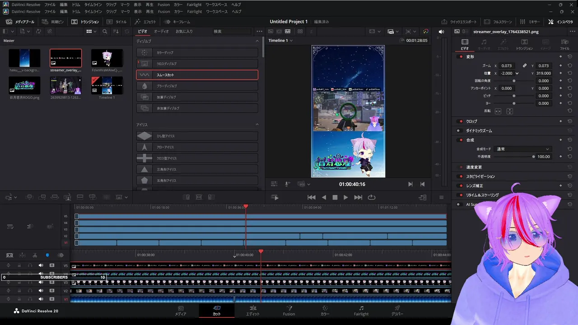Image resolution: width=578 pixels, height=325 pixels.
Task: Collapse the アイリス transition group
Action: tap(257, 125)
